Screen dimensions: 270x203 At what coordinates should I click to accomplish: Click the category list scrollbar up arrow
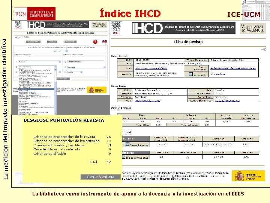(55, 69)
